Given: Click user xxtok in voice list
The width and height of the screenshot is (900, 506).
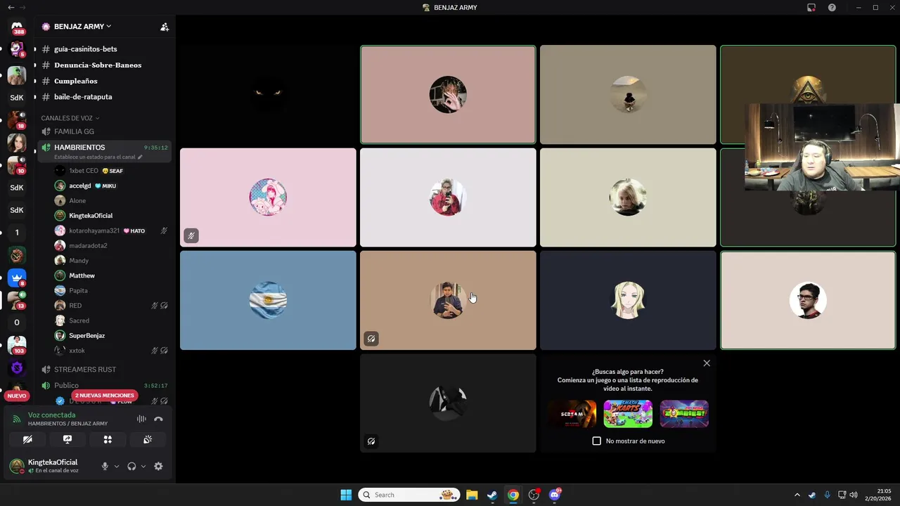Looking at the screenshot, I should (x=111, y=351).
